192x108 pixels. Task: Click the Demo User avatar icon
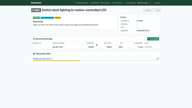[x=138, y=3]
